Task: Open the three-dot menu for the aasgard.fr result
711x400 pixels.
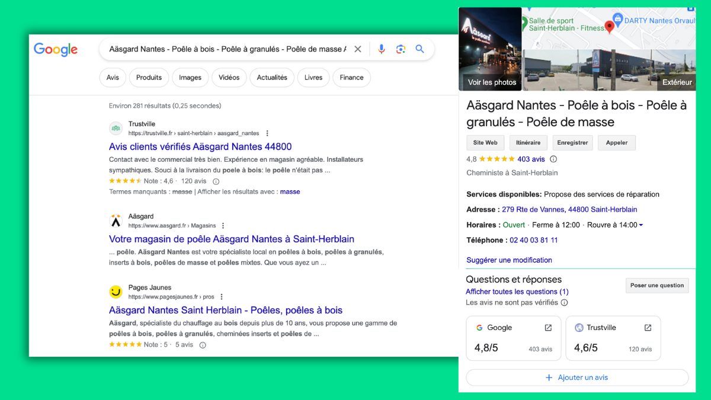Action: point(223,226)
